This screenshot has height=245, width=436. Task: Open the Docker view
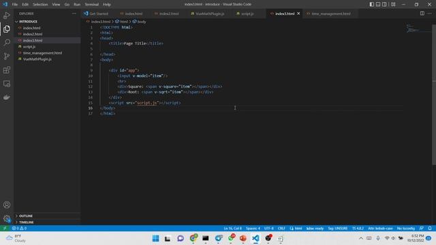point(7,97)
